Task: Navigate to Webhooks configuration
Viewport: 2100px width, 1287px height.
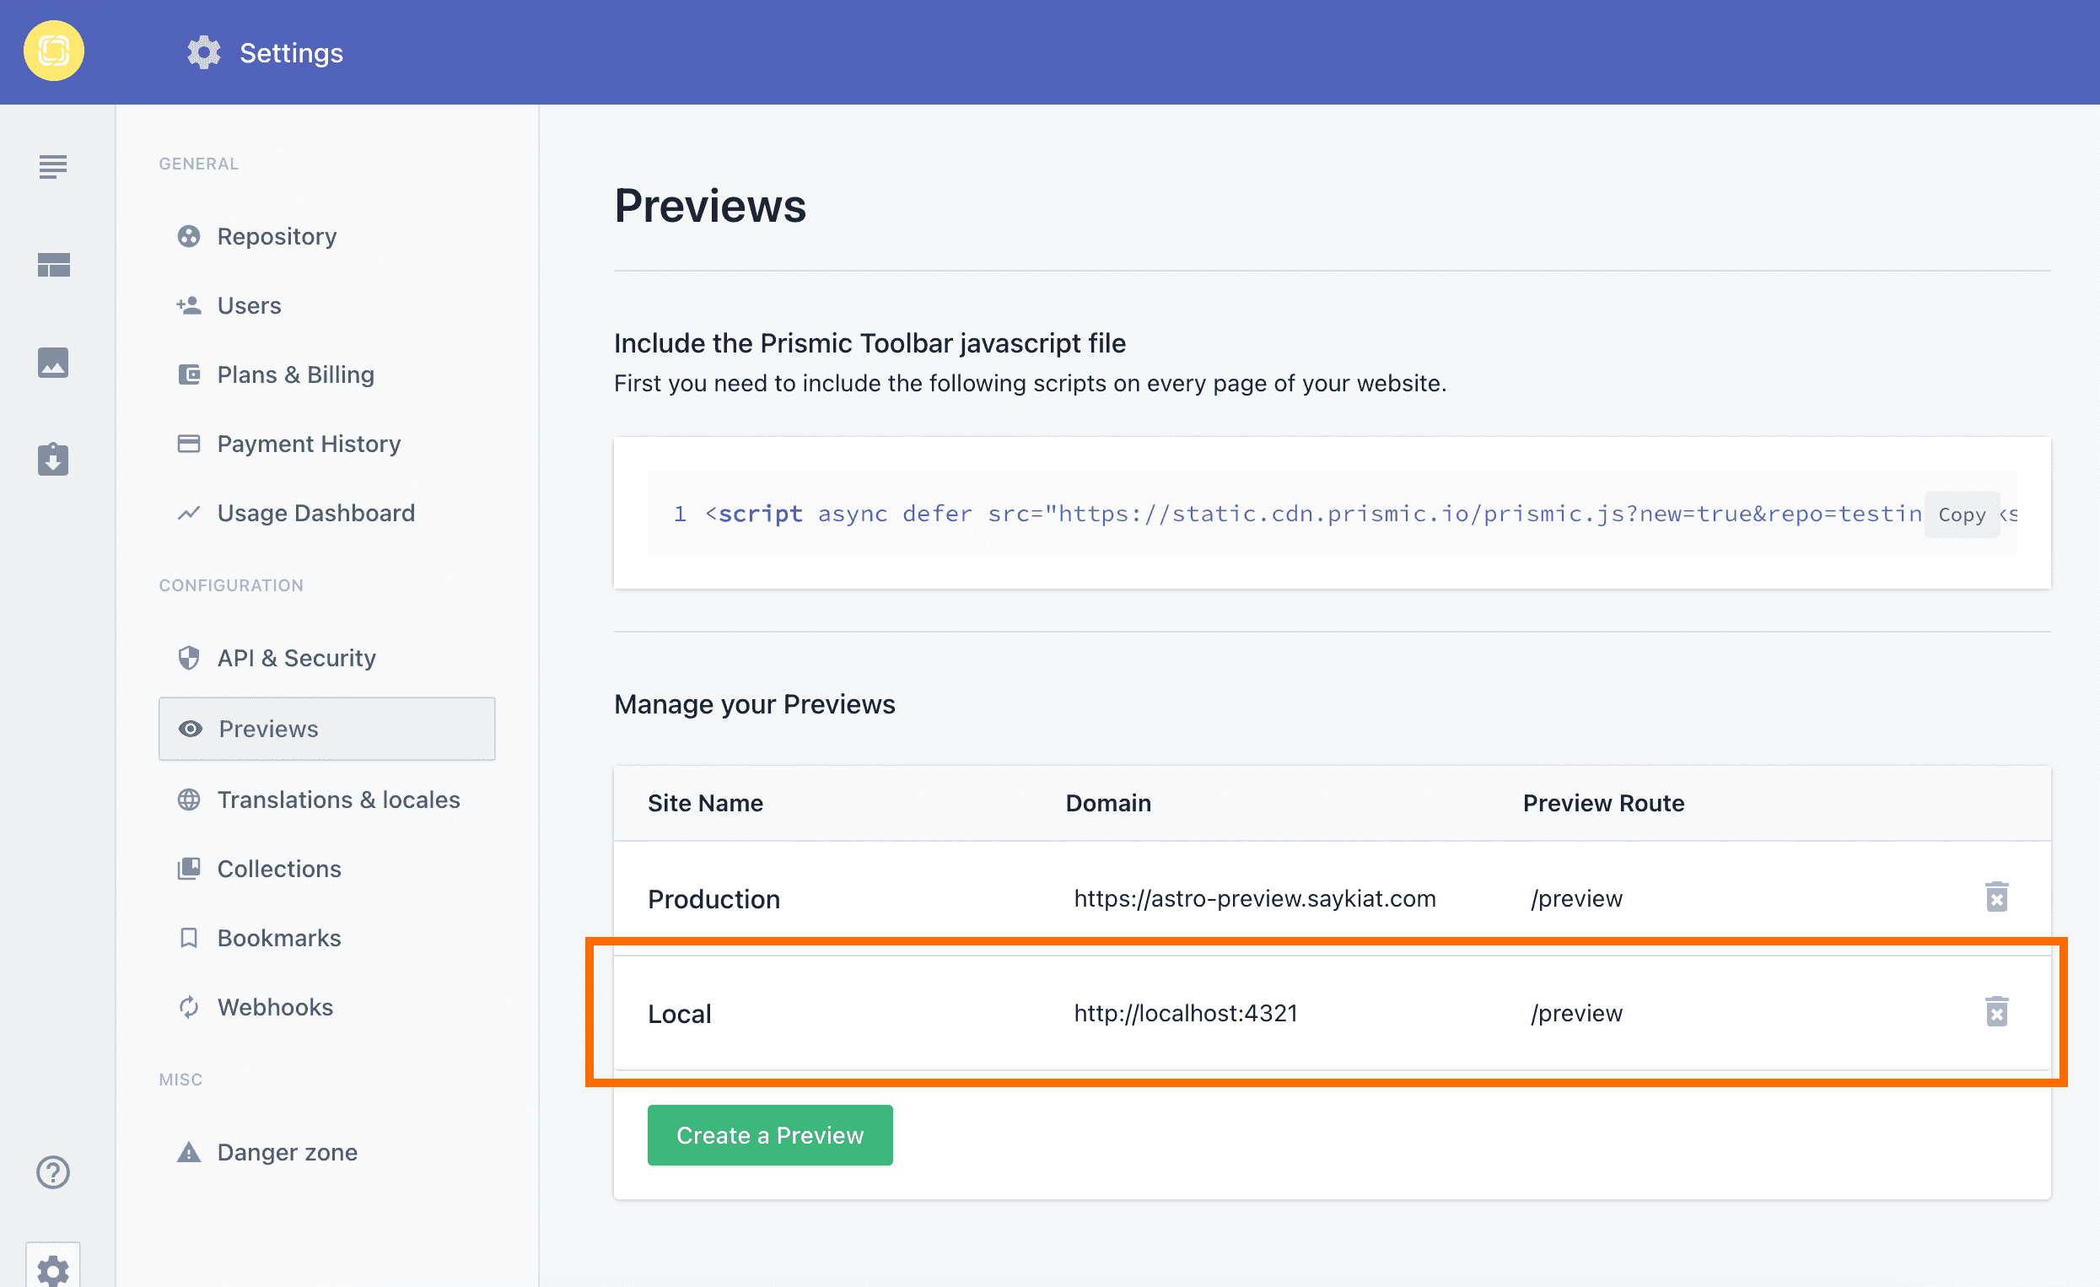Action: (x=274, y=1008)
